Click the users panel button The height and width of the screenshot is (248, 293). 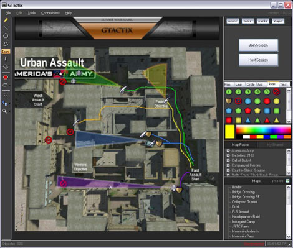(233, 21)
